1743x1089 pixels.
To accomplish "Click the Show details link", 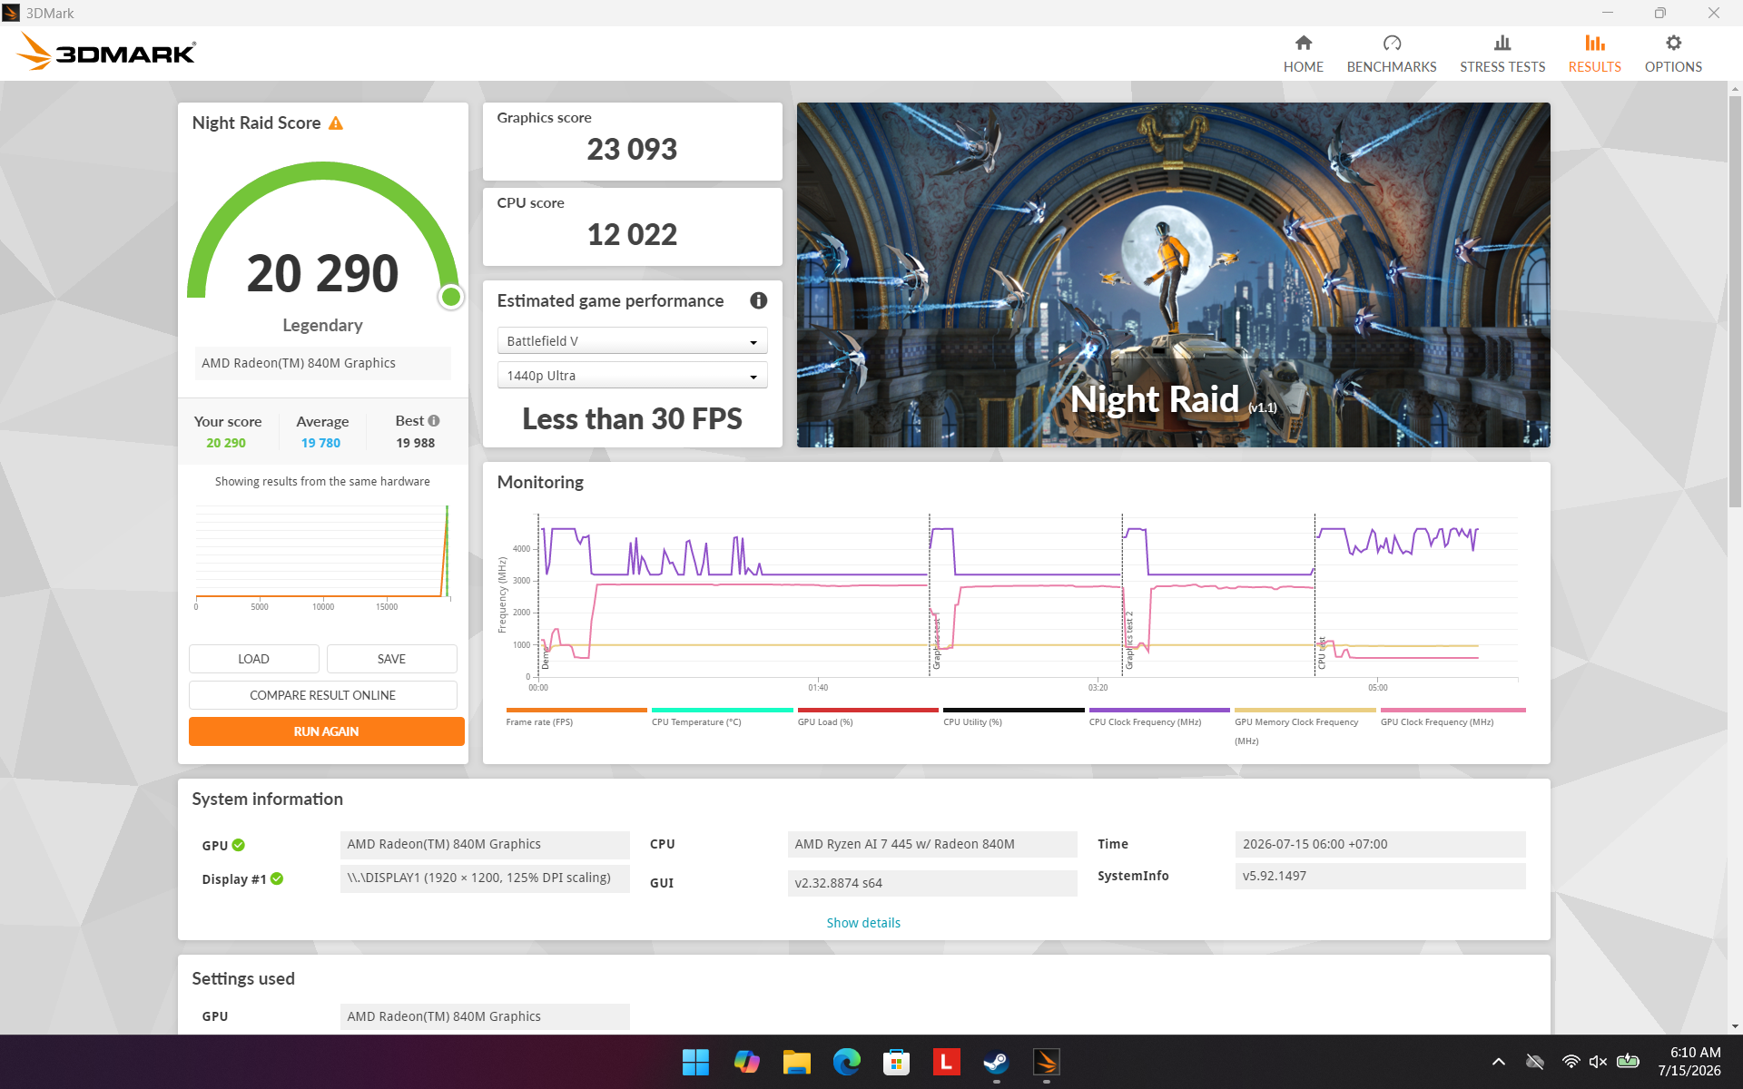I will click(862, 923).
